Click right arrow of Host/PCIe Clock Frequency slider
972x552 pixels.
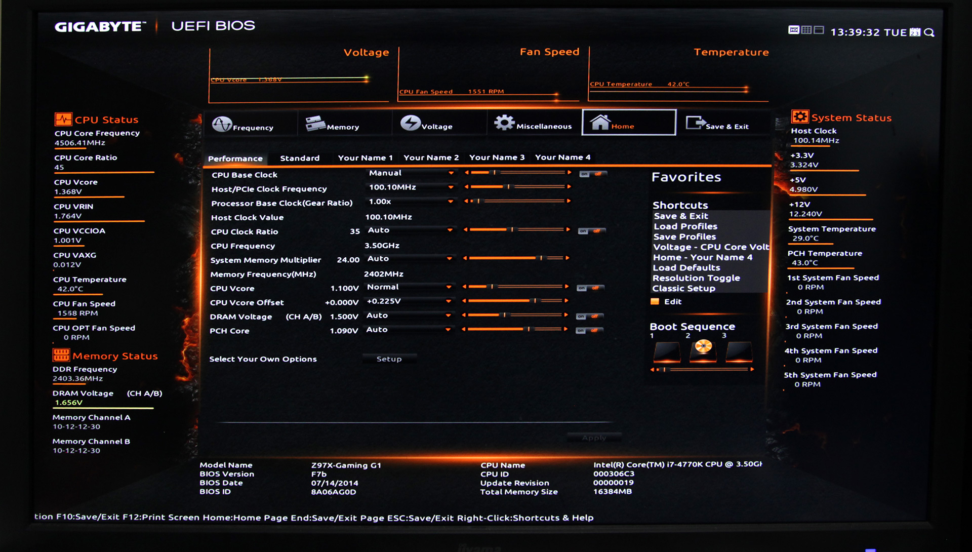569,187
